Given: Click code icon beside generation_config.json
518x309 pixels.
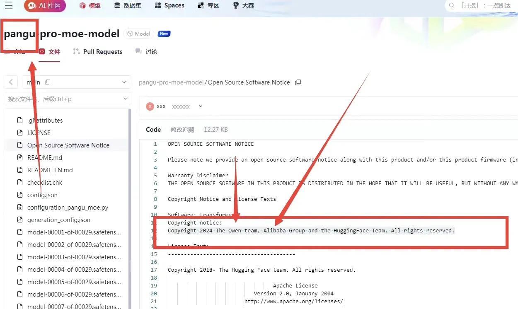Looking at the screenshot, I should [19, 220].
